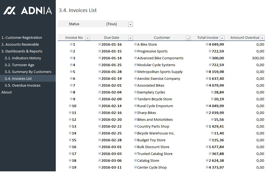
Task: Collapse the 8 159,98 total invoice entry
Action: click(x=207, y=72)
